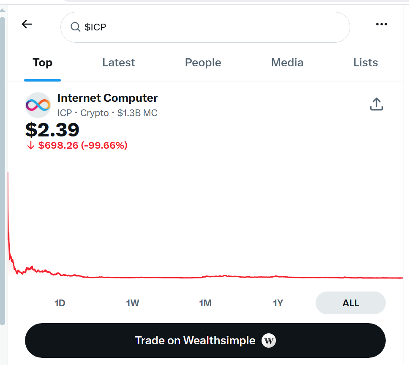Click the search magnifier icon
Viewport: 409px width, 365px height.
[x=75, y=27]
